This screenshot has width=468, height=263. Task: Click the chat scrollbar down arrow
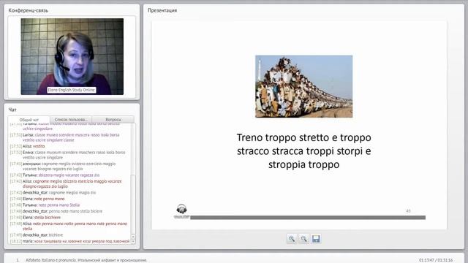click(x=133, y=241)
